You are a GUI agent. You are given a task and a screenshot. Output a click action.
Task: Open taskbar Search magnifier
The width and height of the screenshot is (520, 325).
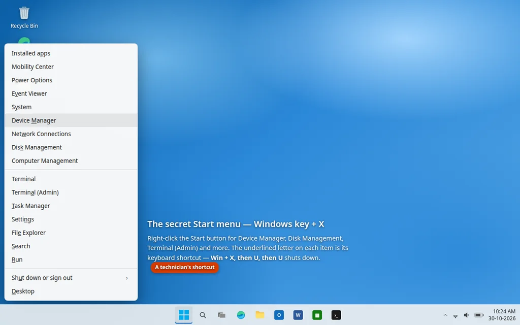tap(203, 315)
